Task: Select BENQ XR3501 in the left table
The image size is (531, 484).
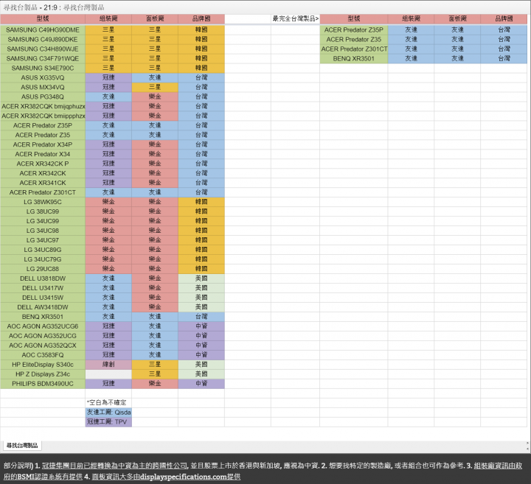Action: point(43,317)
